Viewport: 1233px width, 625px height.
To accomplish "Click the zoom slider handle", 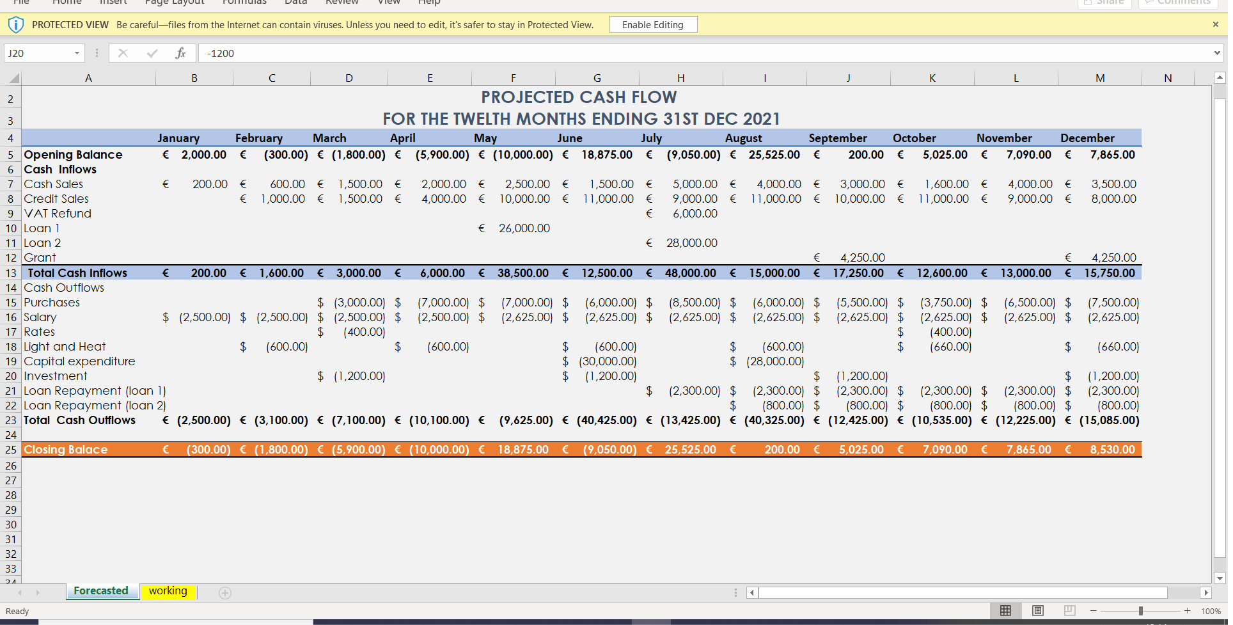I will click(1140, 611).
